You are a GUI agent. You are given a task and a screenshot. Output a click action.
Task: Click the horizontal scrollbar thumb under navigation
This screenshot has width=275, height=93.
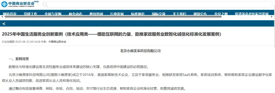pos(113,17)
